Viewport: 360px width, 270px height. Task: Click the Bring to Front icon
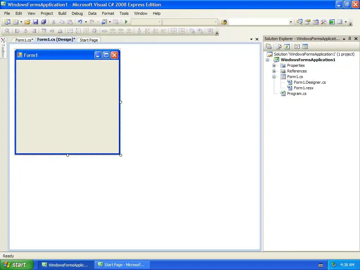click(x=192, y=31)
